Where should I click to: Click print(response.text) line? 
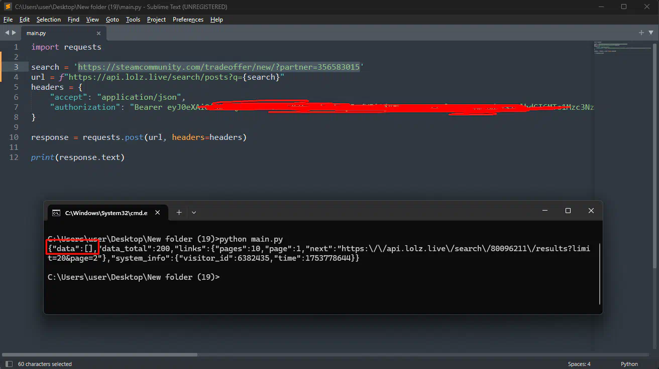click(x=78, y=157)
